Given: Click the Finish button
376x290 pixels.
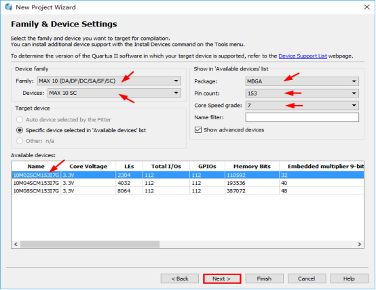Looking at the screenshot, I should [264, 278].
